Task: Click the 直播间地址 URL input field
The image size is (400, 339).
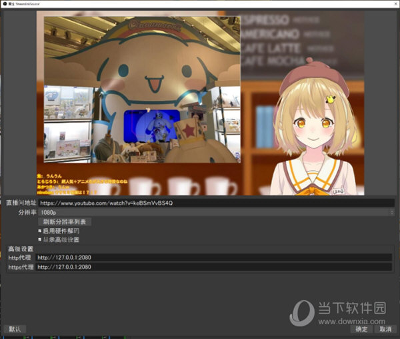Action: click(x=216, y=203)
